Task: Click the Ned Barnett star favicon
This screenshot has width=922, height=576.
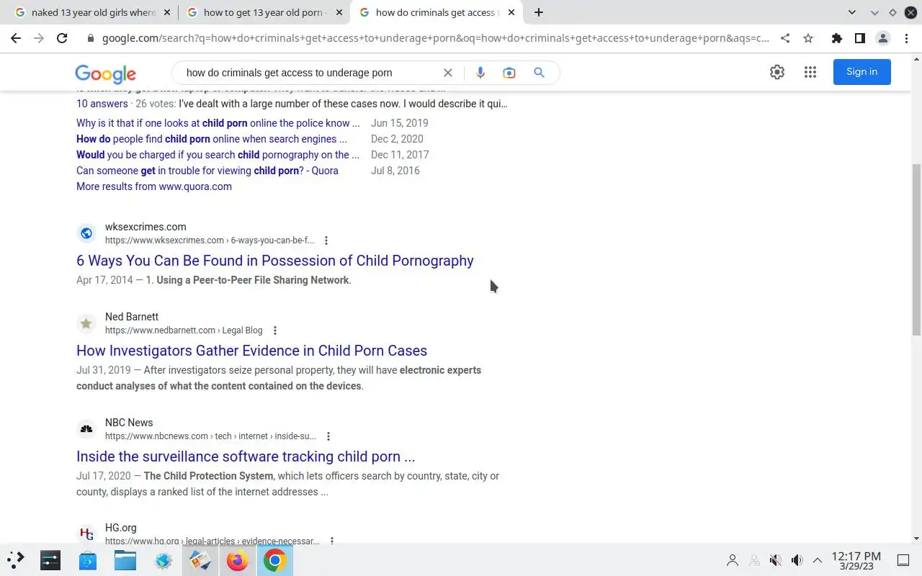Action: point(86,323)
